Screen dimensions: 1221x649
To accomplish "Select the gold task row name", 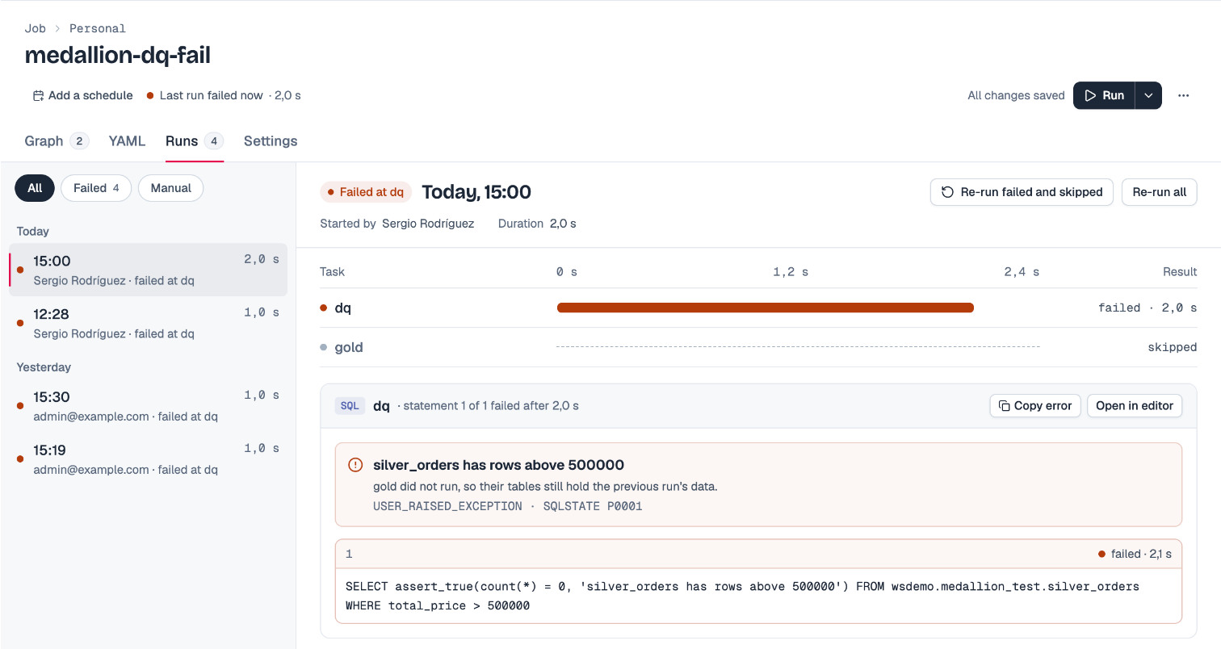I will tap(349, 347).
